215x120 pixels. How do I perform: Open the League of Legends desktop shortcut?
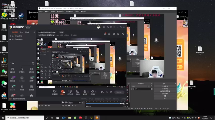coord(4,62)
